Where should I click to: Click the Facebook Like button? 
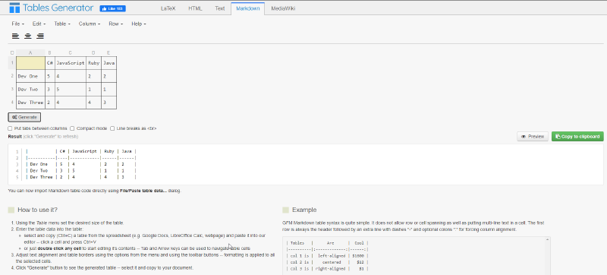coord(112,8)
